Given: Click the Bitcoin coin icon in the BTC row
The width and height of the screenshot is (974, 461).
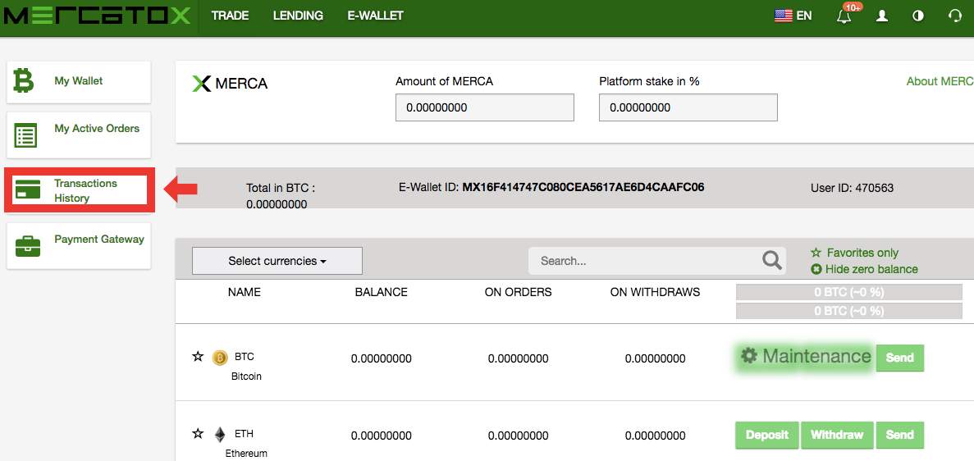Looking at the screenshot, I should pyautogui.click(x=220, y=358).
